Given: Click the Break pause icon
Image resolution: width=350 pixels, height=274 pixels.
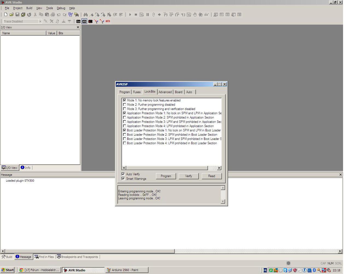Looking at the screenshot, I should pos(148,14).
